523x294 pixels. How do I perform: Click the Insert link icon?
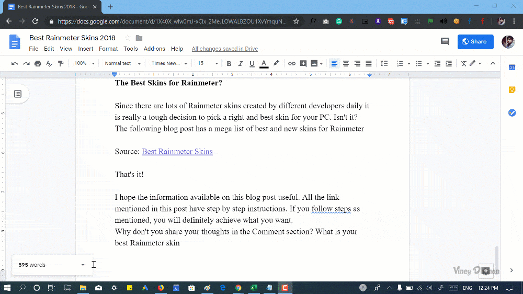pos(291,63)
